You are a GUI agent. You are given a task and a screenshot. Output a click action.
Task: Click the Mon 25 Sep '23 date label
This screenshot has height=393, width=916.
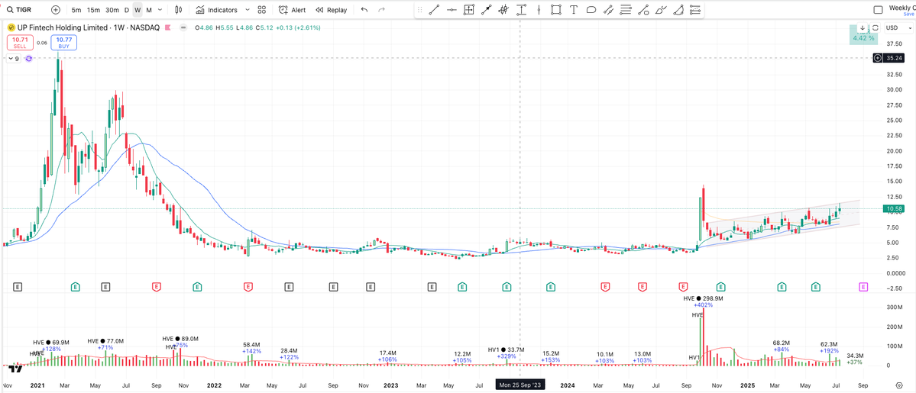520,385
